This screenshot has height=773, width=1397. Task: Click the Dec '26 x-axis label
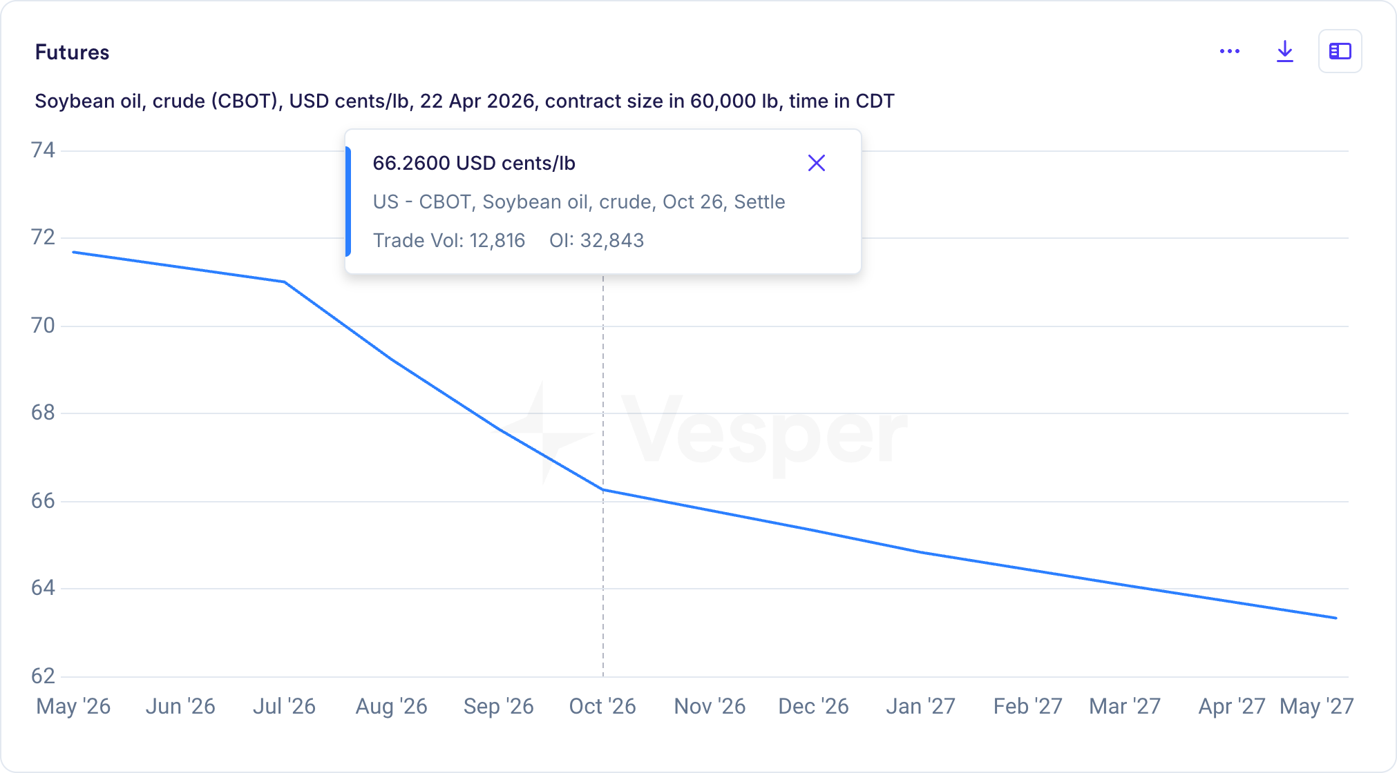[813, 707]
